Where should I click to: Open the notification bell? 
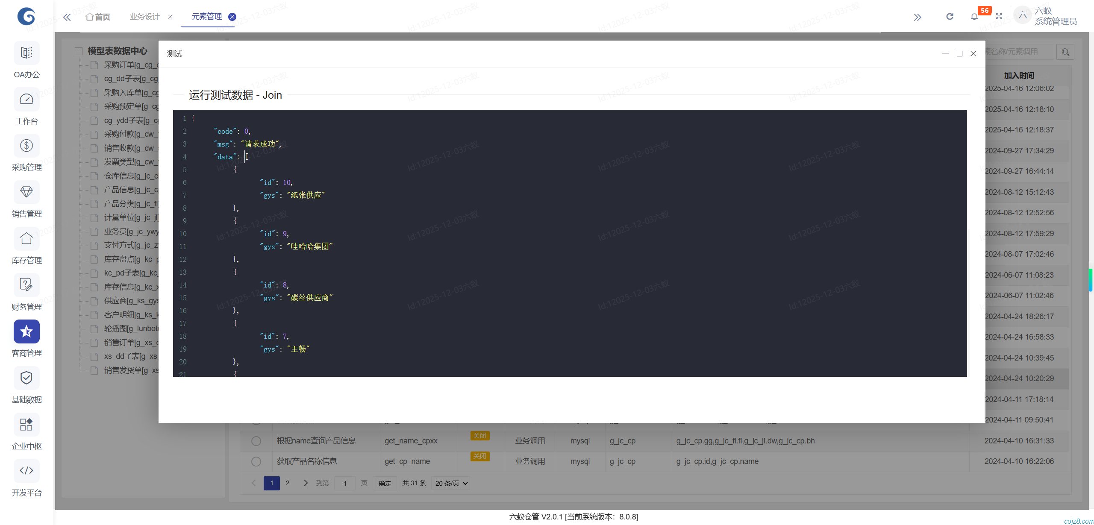[x=974, y=17]
